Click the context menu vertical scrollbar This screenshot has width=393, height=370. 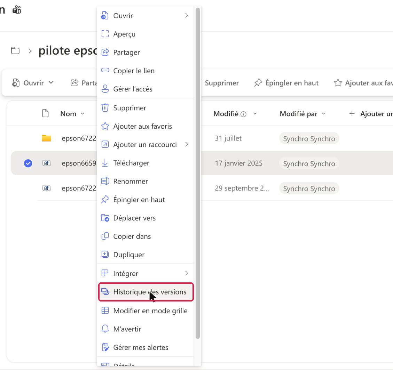(x=198, y=173)
